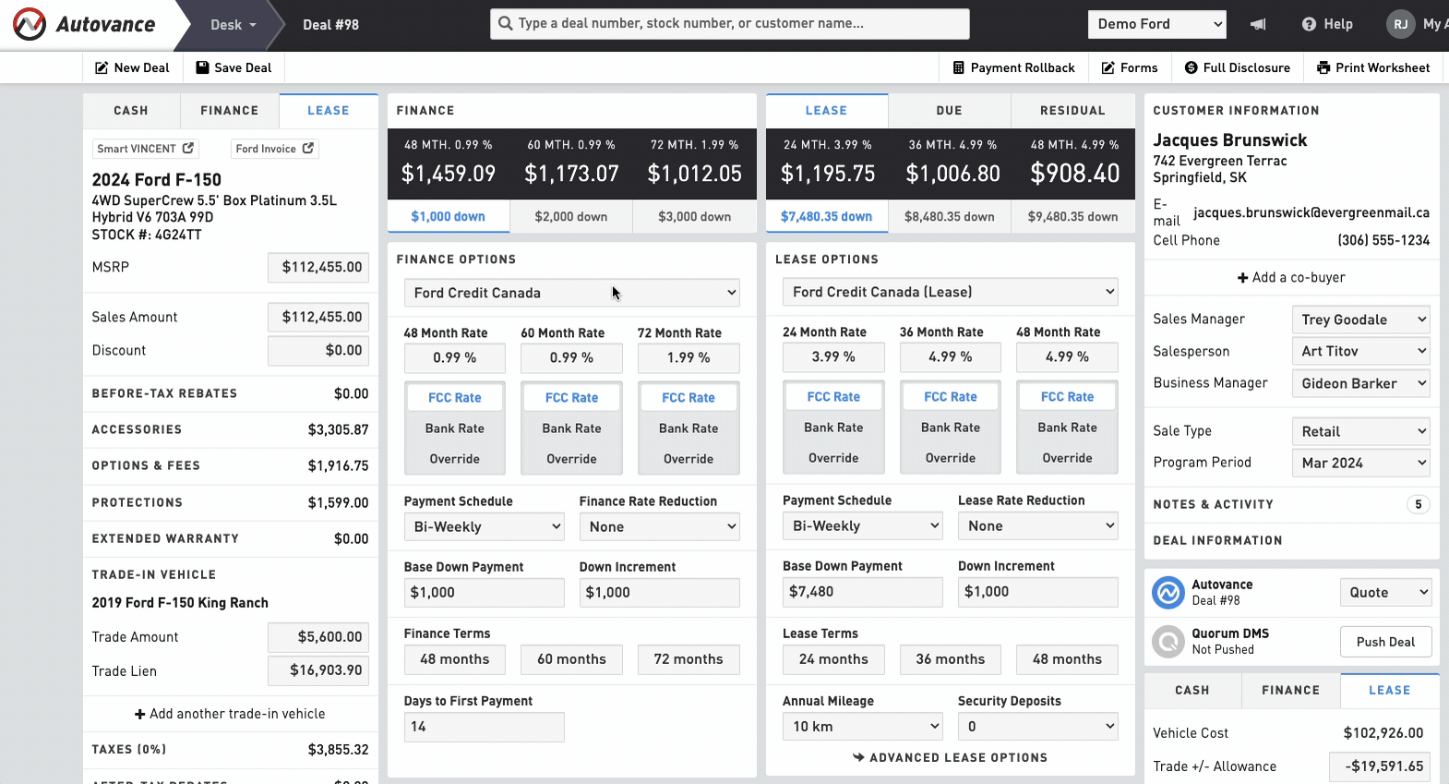The width and height of the screenshot is (1449, 784).
Task: Click the Help question mark icon
Action: [x=1309, y=24]
